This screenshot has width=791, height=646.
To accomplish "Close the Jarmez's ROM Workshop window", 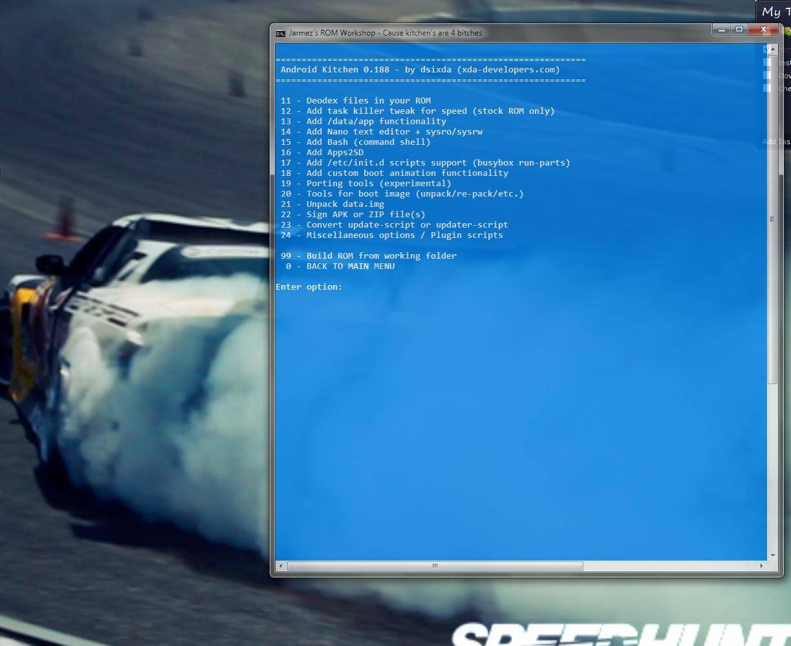I will [x=763, y=30].
